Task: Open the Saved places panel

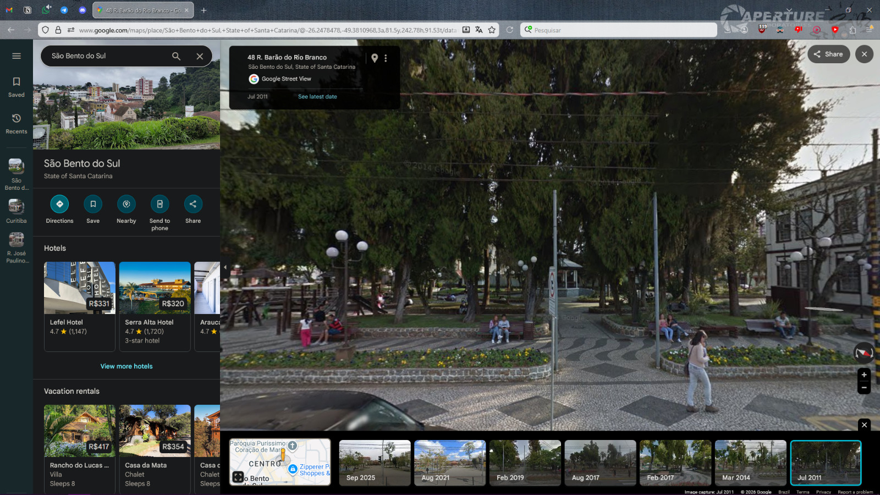Action: coord(16,87)
